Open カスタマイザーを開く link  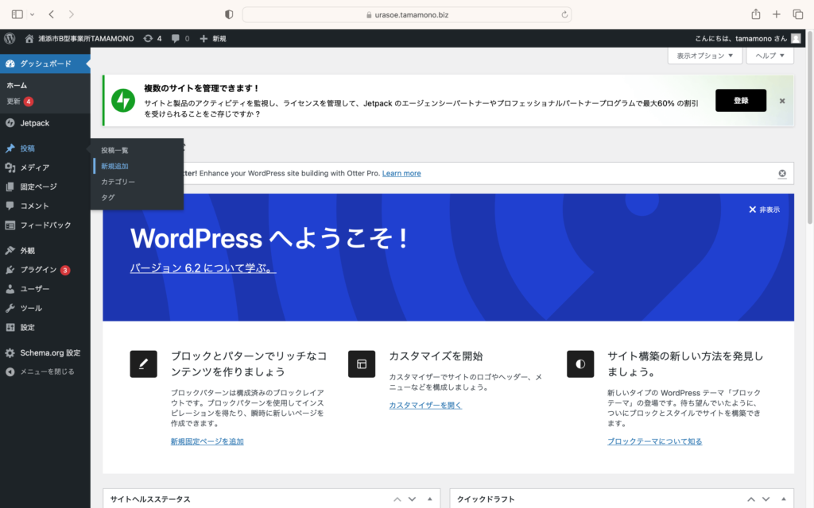tap(426, 406)
